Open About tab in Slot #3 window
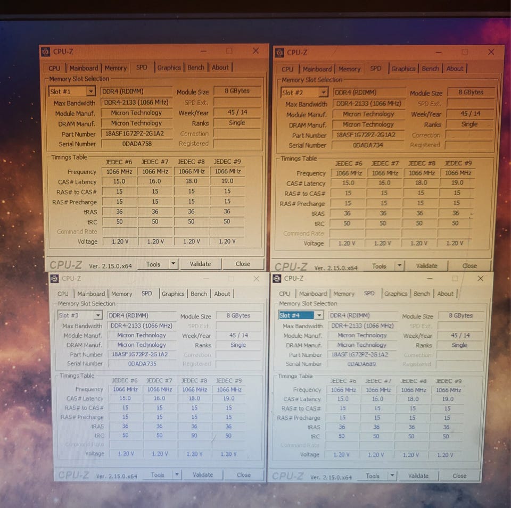This screenshot has height=508, width=511. coord(222,294)
